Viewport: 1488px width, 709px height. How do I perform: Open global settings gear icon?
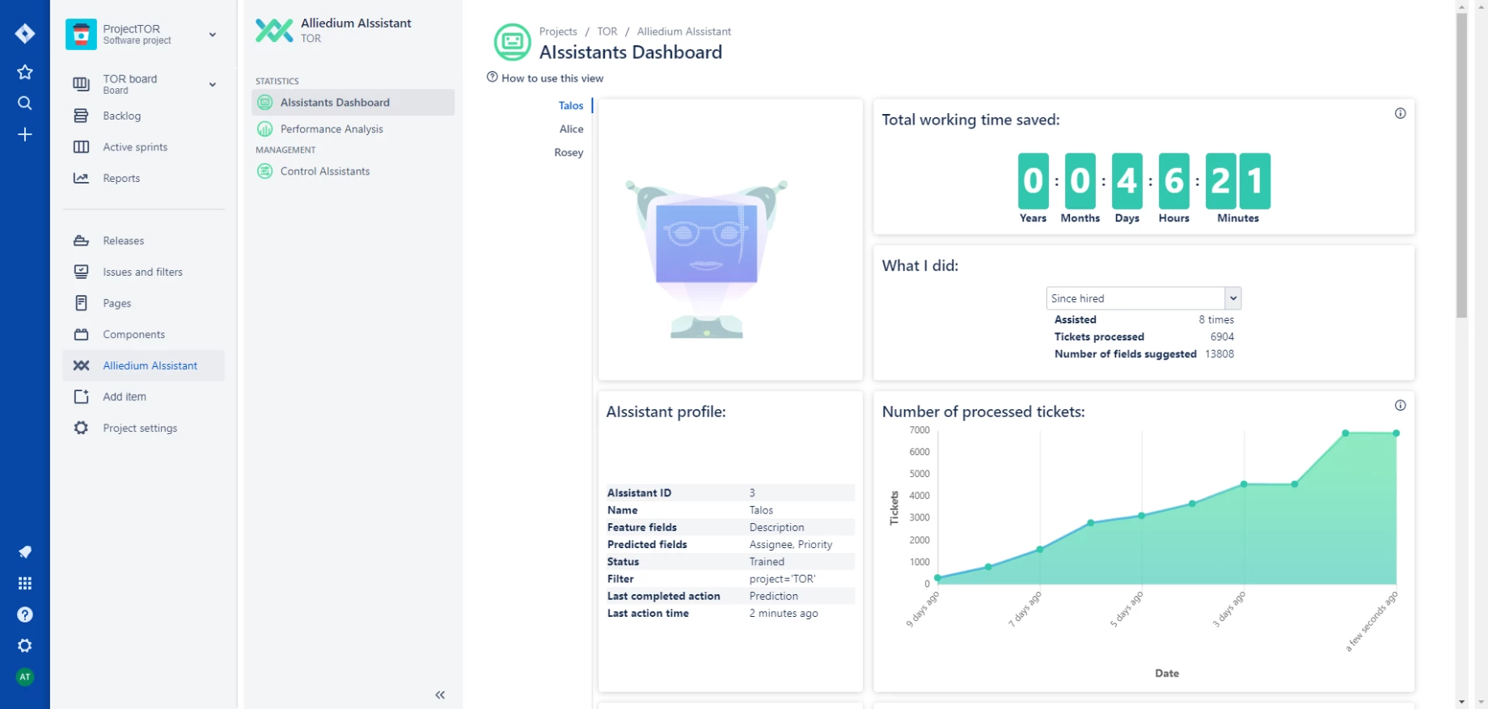25,646
